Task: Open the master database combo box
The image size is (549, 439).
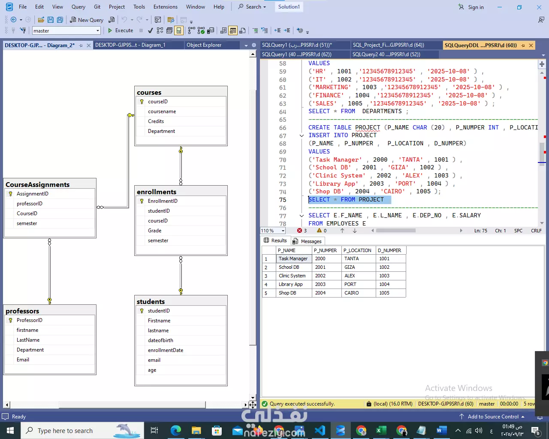Action: 66,30
